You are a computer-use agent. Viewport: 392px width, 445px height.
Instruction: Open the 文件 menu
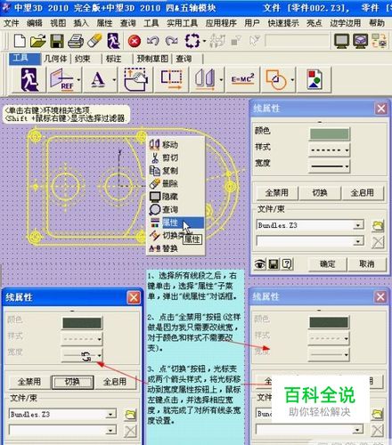point(12,23)
